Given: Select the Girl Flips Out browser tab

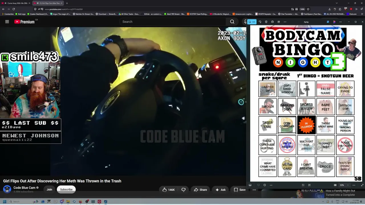Looking at the screenshot, I should 48,3.
